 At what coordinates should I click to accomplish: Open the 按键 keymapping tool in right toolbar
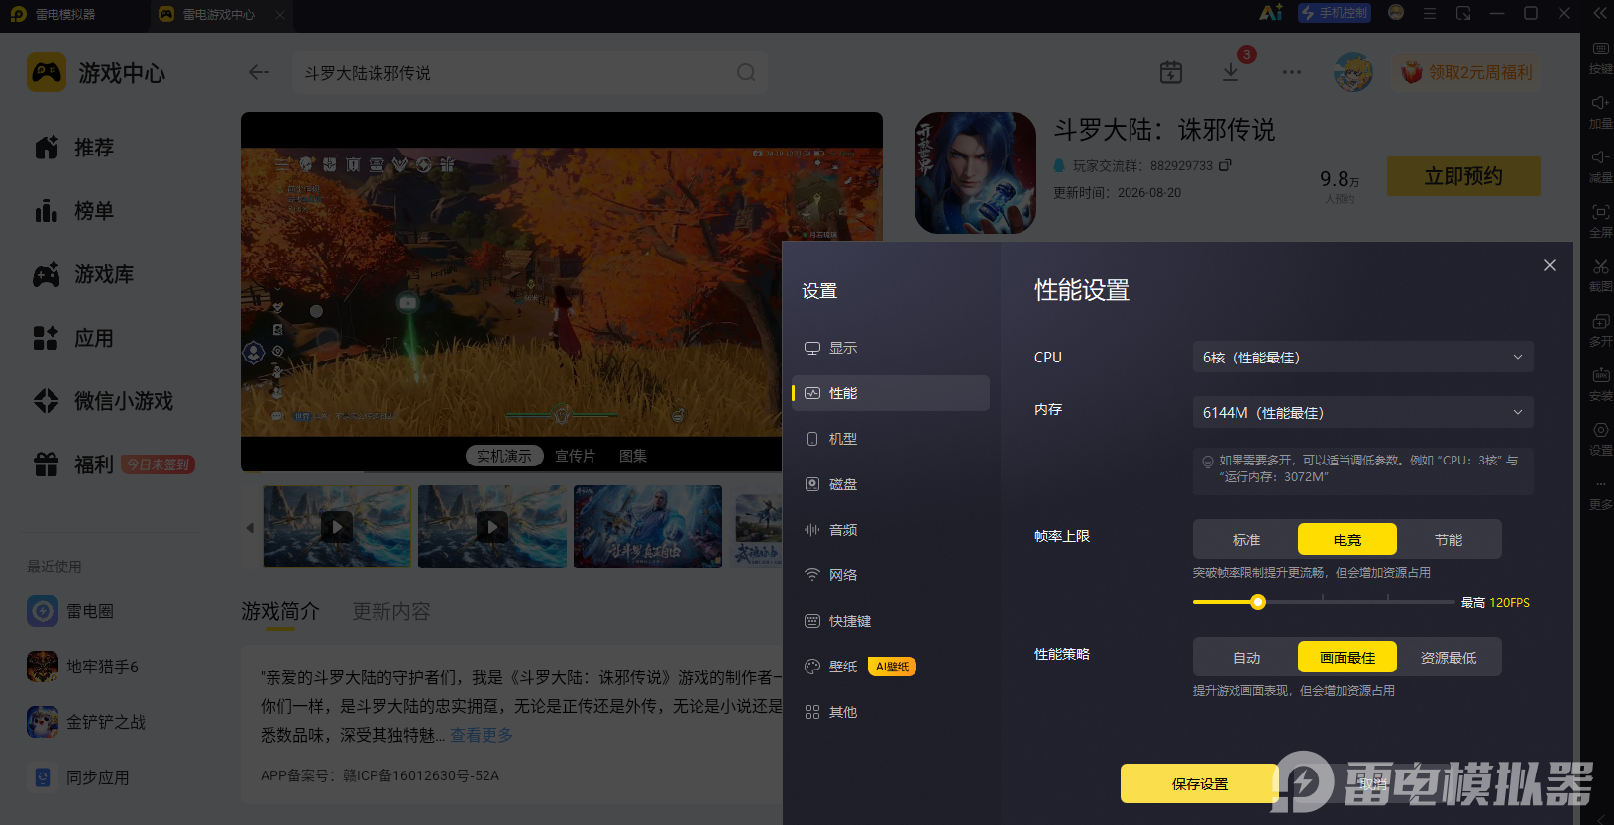(1600, 57)
